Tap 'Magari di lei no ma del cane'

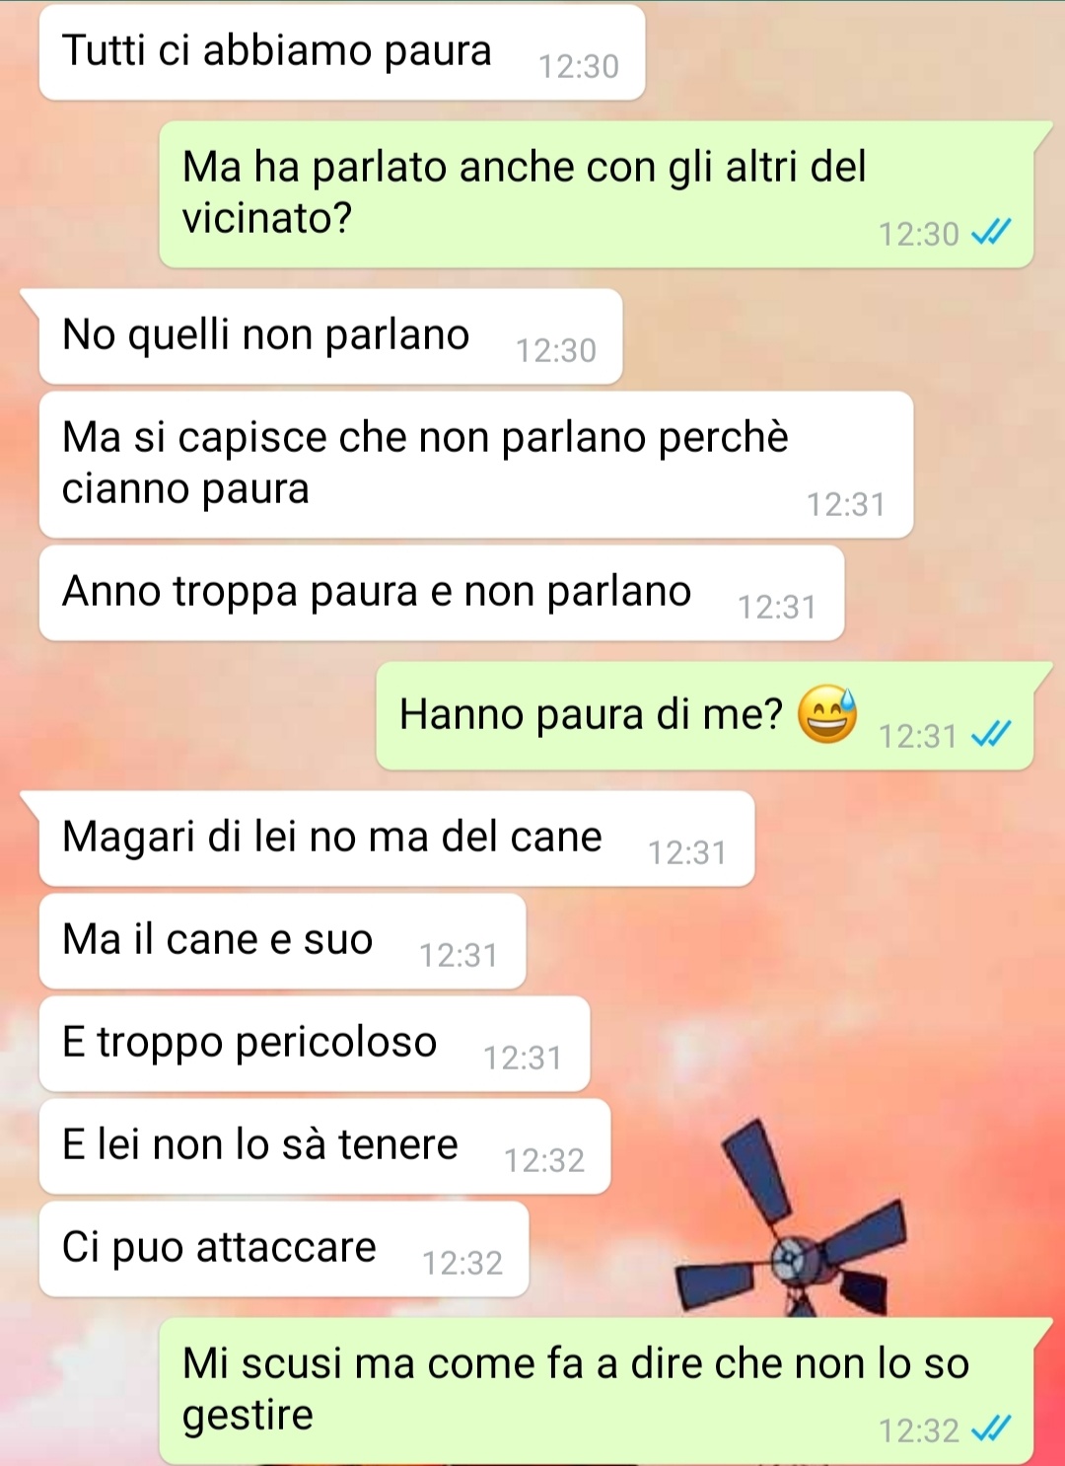pos(396,839)
